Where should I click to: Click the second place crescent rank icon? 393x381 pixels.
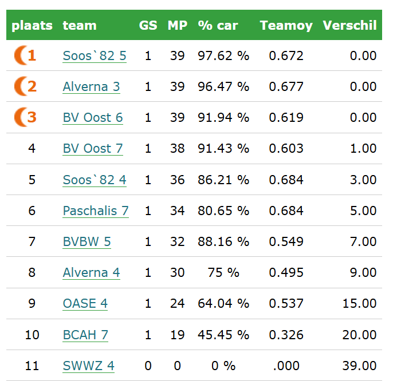click(20, 86)
